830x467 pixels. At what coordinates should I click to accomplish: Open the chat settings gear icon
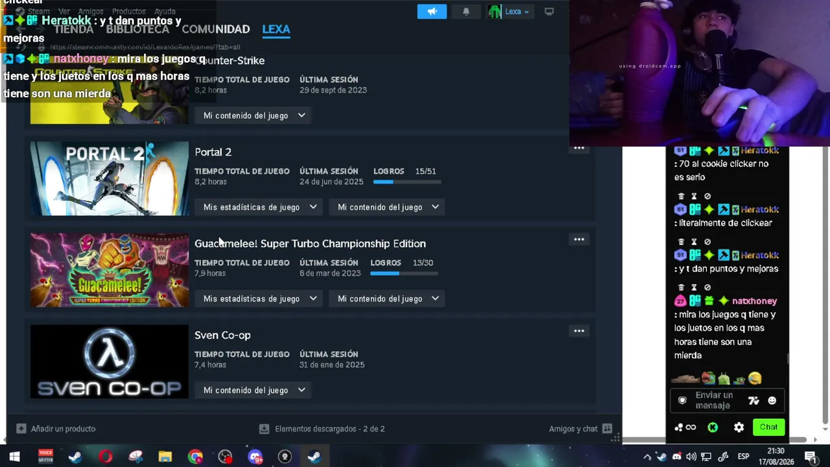[739, 427]
